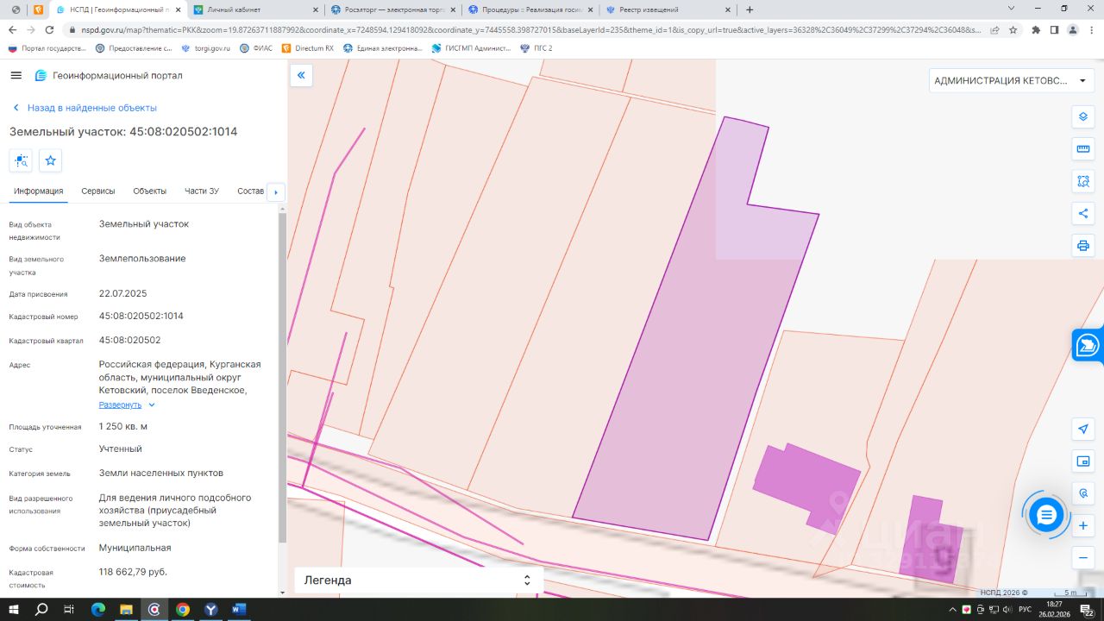
Task: Open the Chrome tab search chevron
Action: 1011,9
